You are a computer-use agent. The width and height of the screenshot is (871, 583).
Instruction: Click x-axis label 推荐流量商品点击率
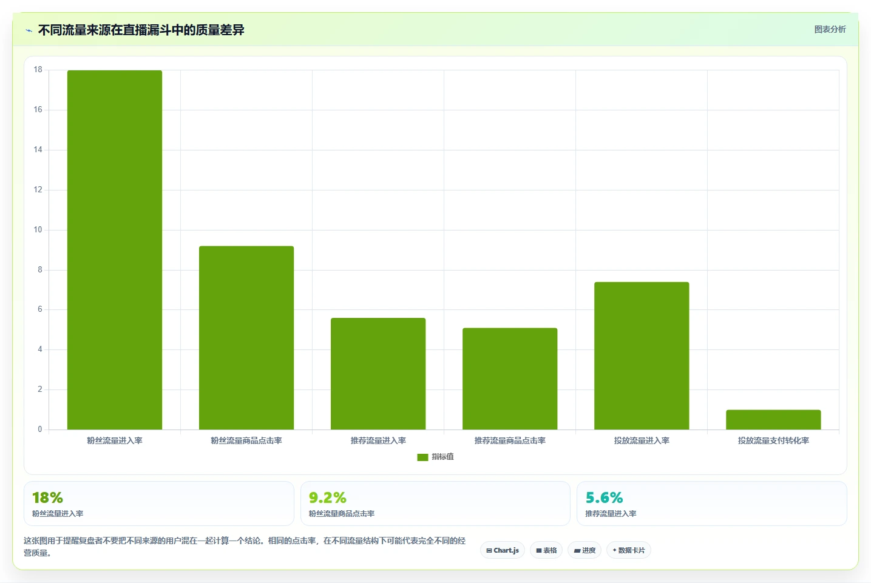click(510, 441)
